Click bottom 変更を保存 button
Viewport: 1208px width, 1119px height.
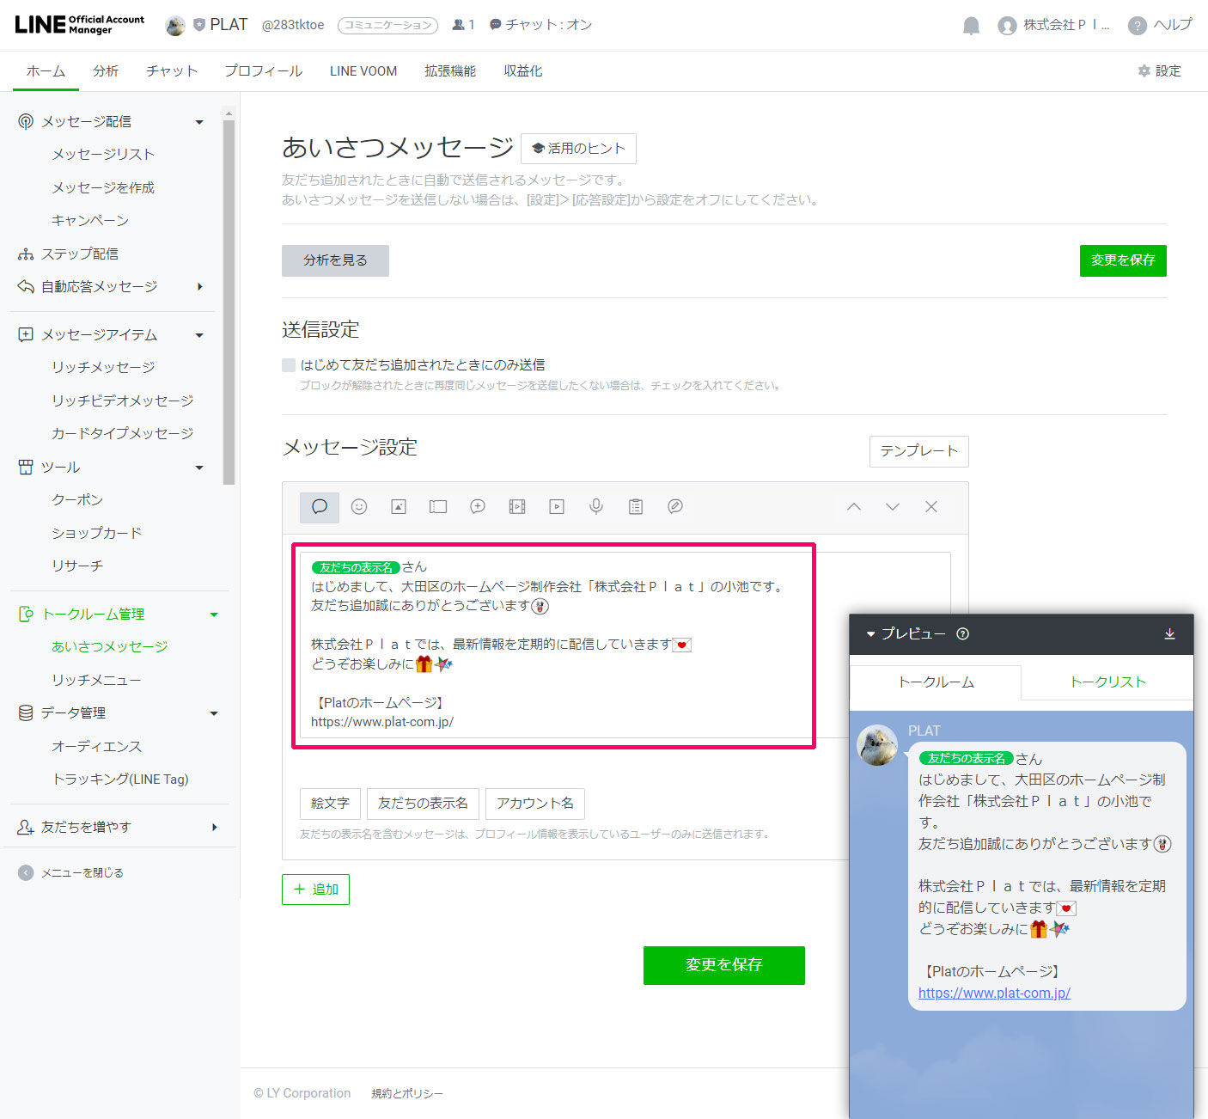coord(724,965)
